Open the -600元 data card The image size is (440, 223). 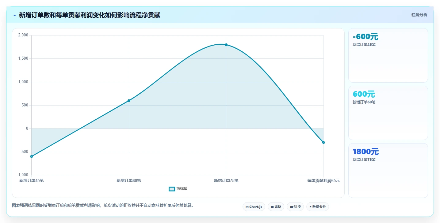388,55
